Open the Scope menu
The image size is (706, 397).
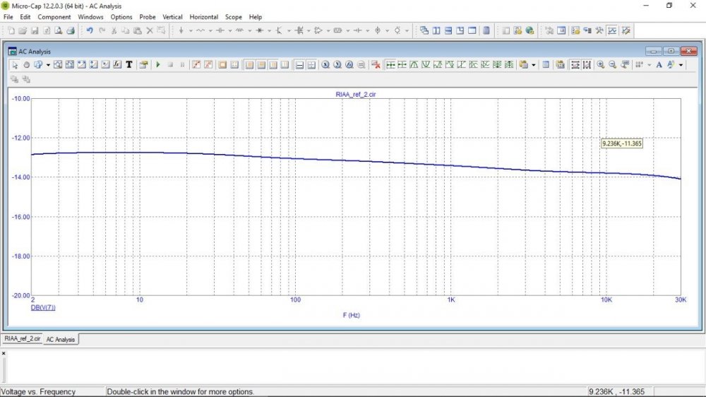pyautogui.click(x=232, y=16)
